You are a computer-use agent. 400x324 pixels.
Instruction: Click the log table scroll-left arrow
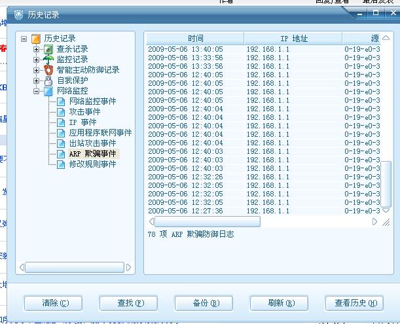tap(151, 222)
